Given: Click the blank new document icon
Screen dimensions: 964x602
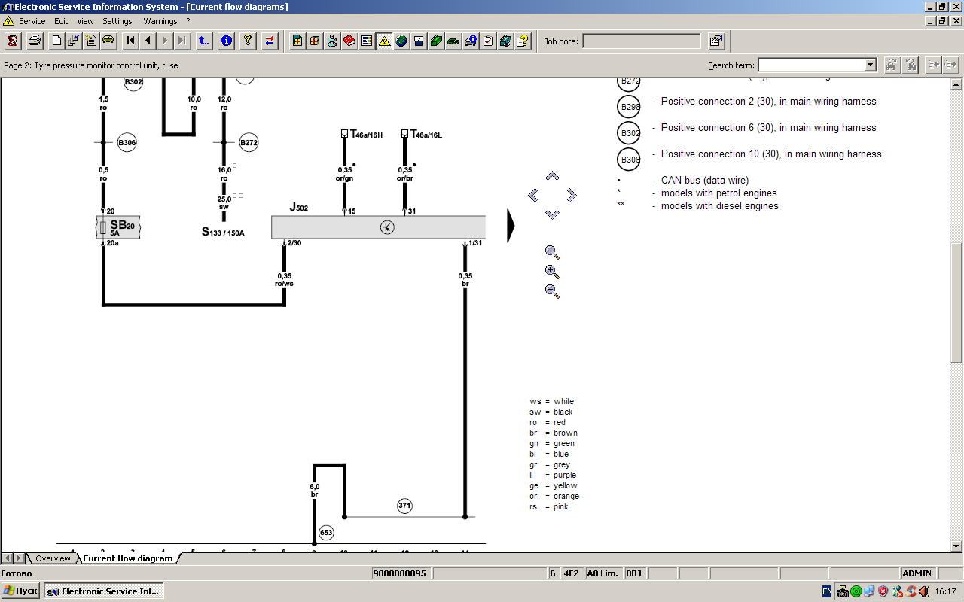Looking at the screenshot, I should click(x=56, y=41).
